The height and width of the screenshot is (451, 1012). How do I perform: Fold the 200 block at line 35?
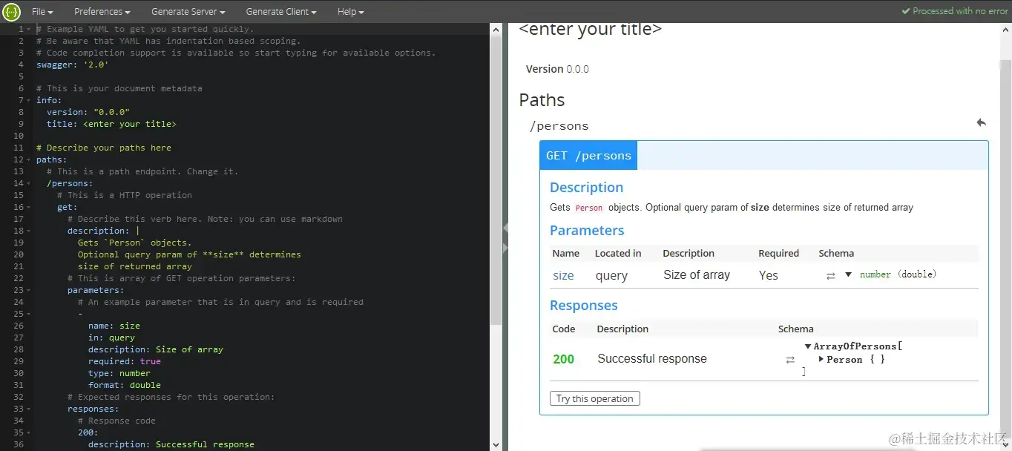tap(29, 432)
